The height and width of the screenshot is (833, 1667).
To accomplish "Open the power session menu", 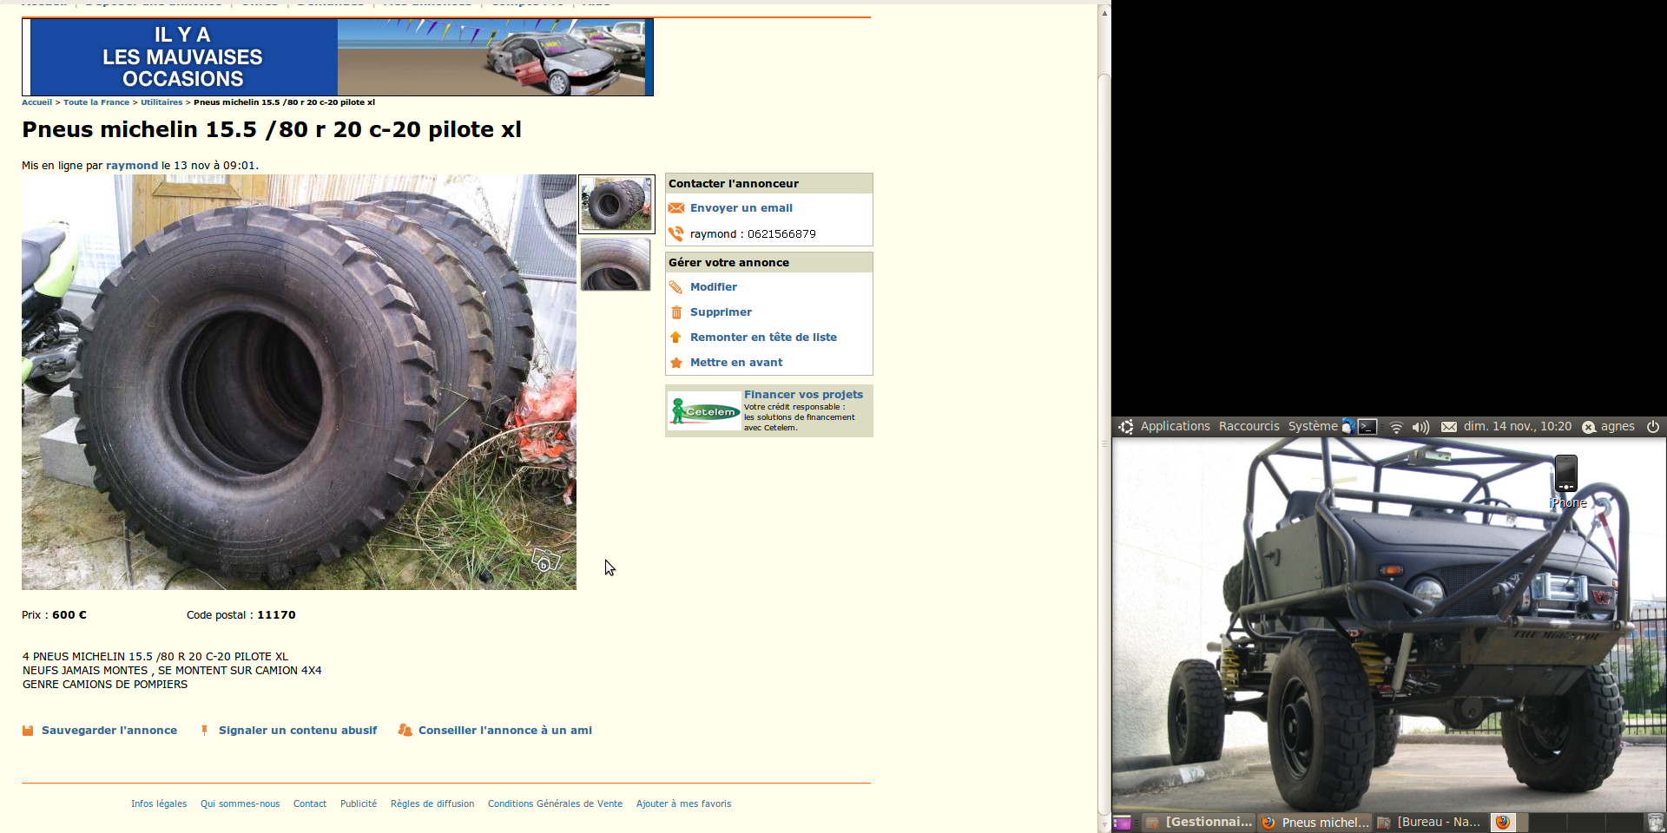I will (x=1653, y=427).
